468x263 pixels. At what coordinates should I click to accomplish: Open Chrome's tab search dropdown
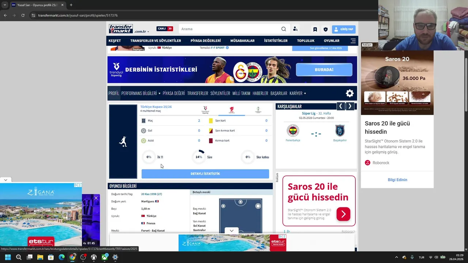[4, 5]
